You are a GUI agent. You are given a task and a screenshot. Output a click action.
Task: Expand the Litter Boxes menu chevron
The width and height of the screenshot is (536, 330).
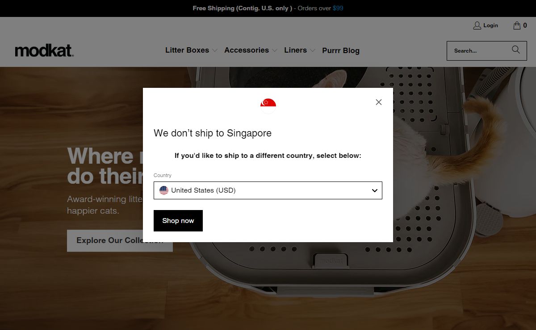click(x=215, y=50)
